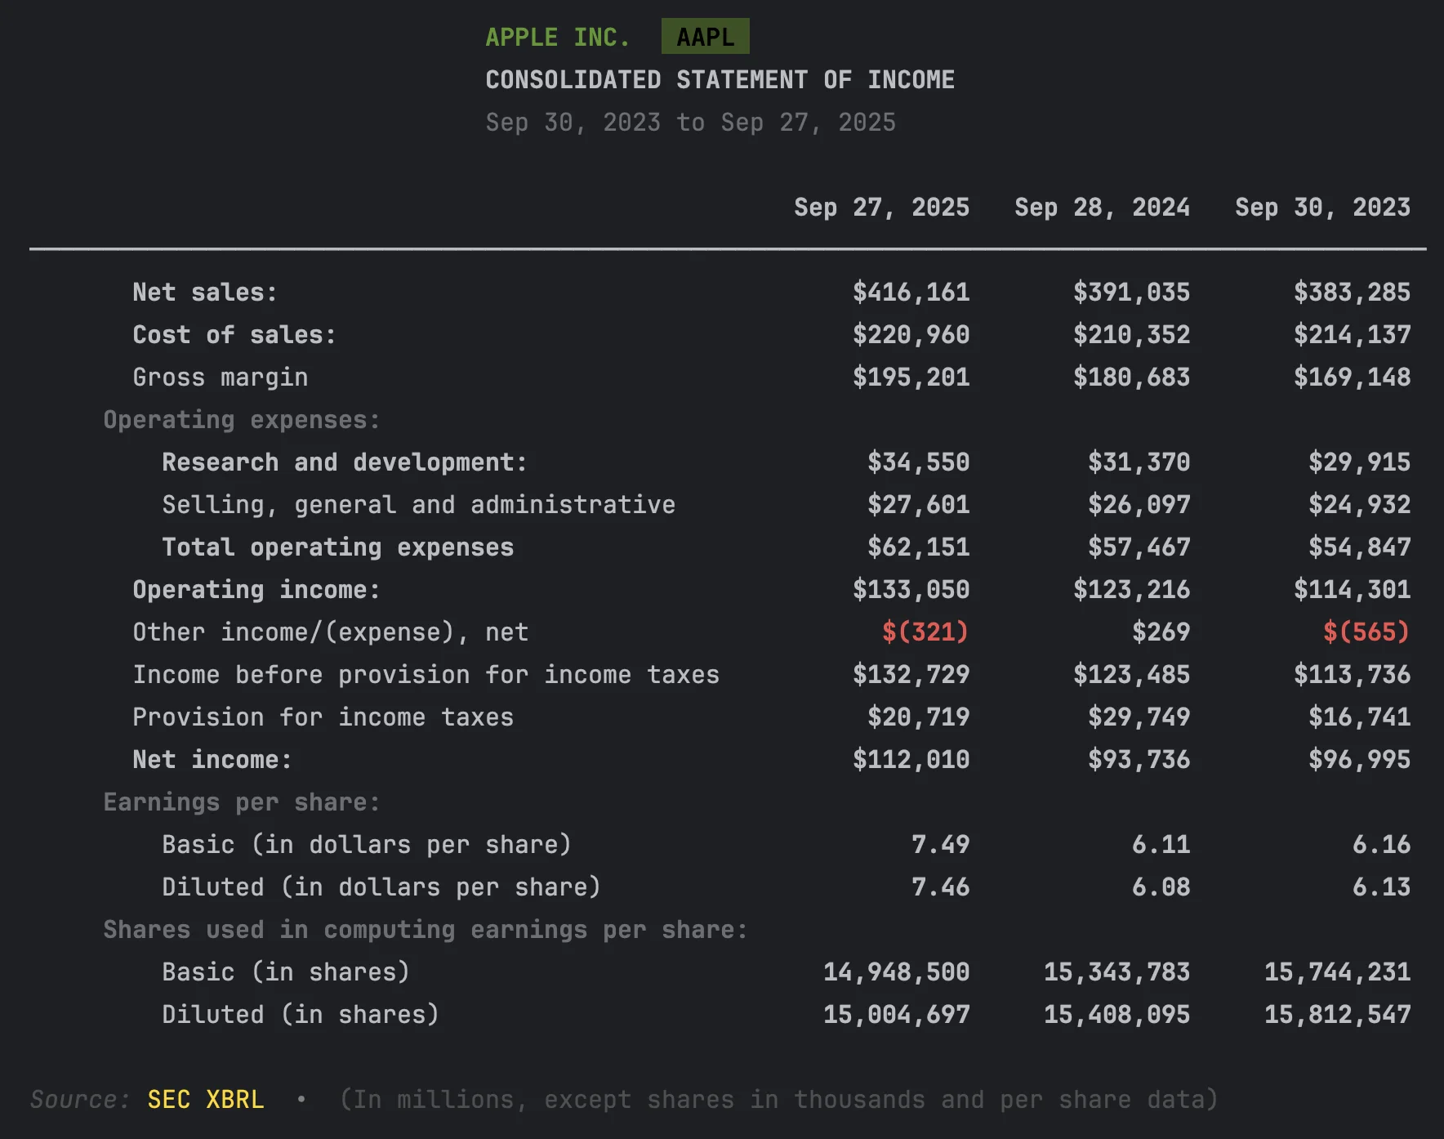This screenshot has height=1139, width=1444.
Task: Select the $31,370 R&D value
Action: point(1139,462)
